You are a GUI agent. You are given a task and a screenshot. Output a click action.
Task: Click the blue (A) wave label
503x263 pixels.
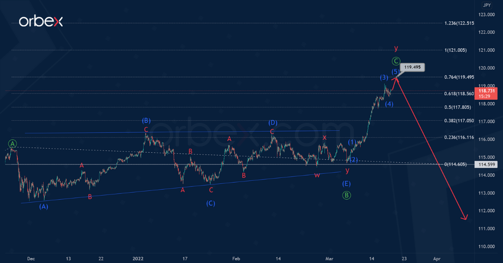44,206
